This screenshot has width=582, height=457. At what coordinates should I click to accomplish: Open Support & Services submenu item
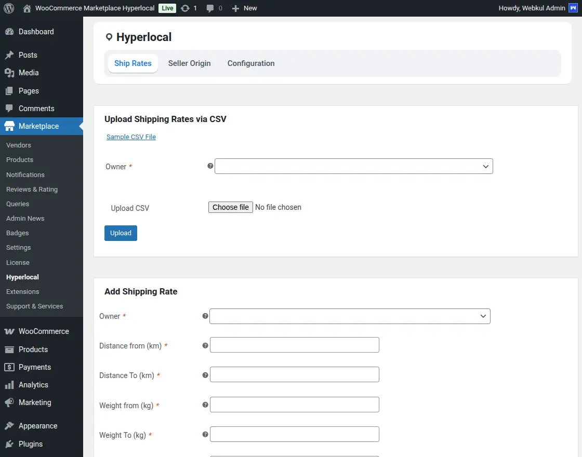click(x=34, y=306)
